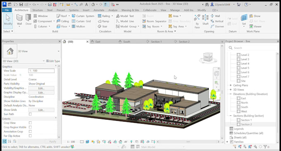Click the Properties panel scrollbar down arrow
Image resolution: width=281 pixels, height=151 pixels.
[x=59, y=137]
